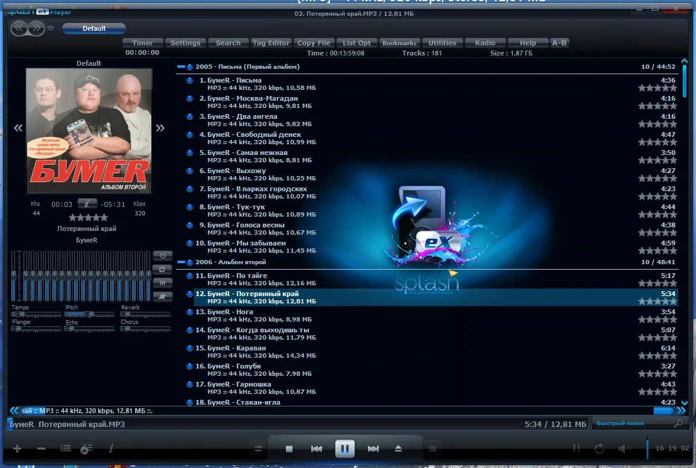The image size is (696, 468).
Task: Adjust the Tempo slider
Action: pos(36,314)
